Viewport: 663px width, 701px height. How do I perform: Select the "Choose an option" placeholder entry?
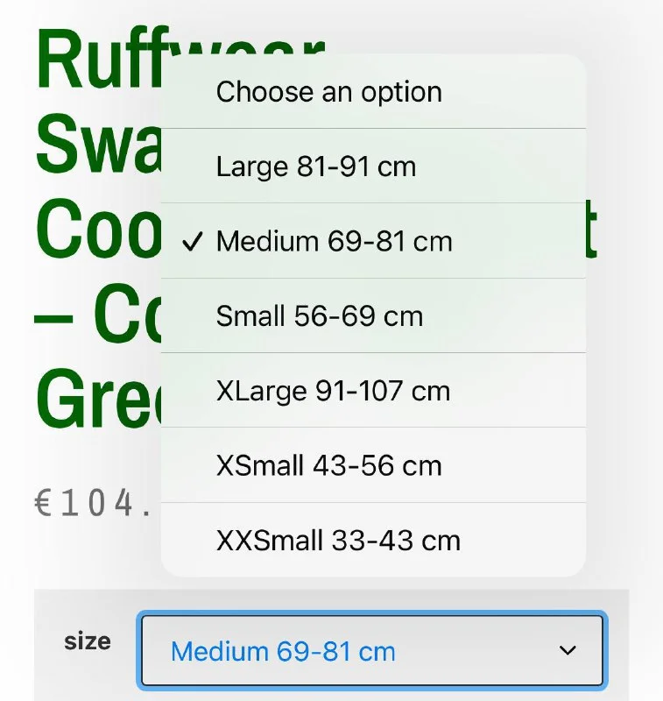(328, 92)
